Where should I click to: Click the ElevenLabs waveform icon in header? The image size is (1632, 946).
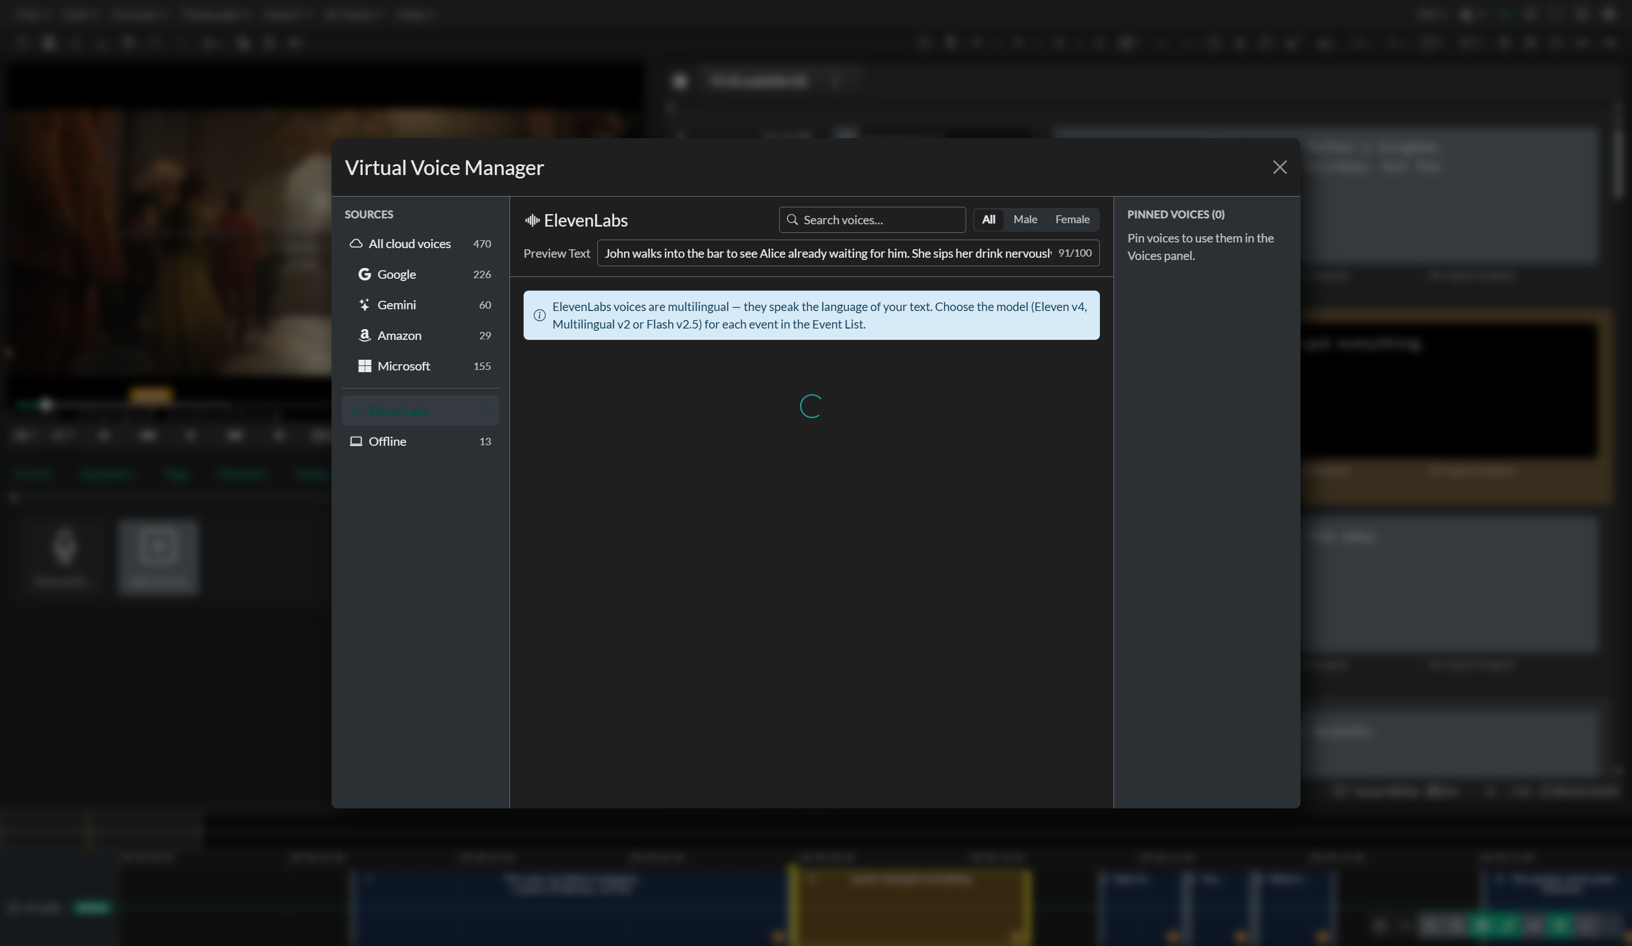(532, 221)
